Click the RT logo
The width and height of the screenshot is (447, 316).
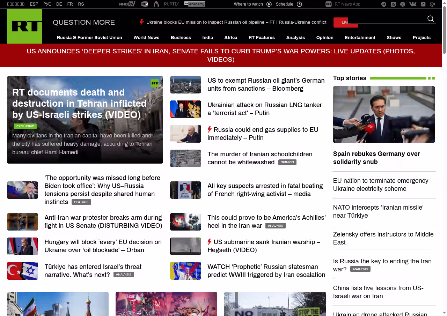[24, 26]
